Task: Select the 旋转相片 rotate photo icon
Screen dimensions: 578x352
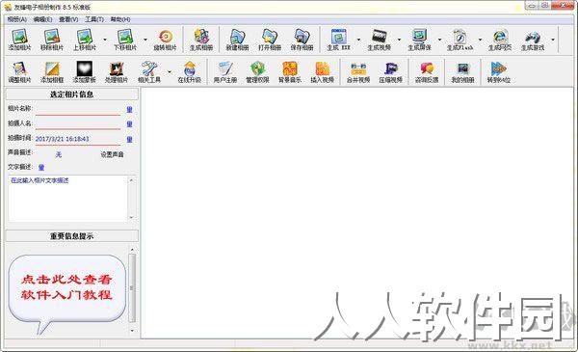Action: pos(165,40)
